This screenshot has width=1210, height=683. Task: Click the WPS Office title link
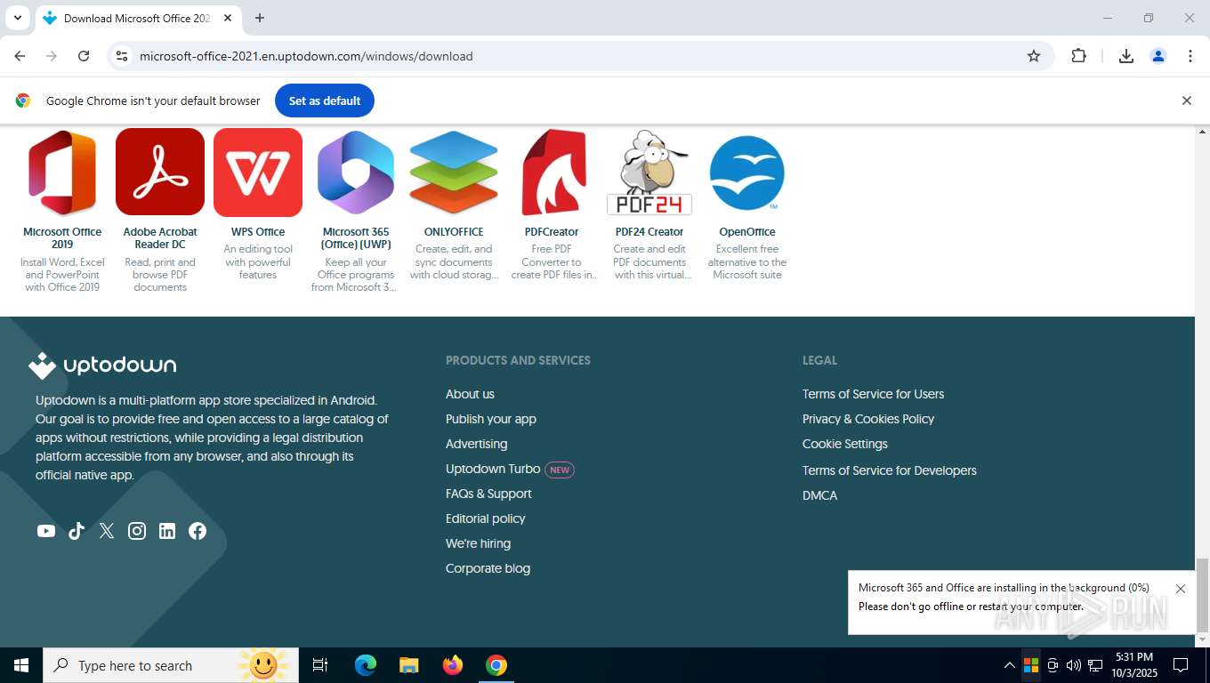(258, 232)
